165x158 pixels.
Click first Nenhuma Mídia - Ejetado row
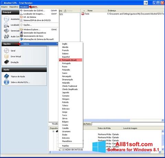coord(108,134)
